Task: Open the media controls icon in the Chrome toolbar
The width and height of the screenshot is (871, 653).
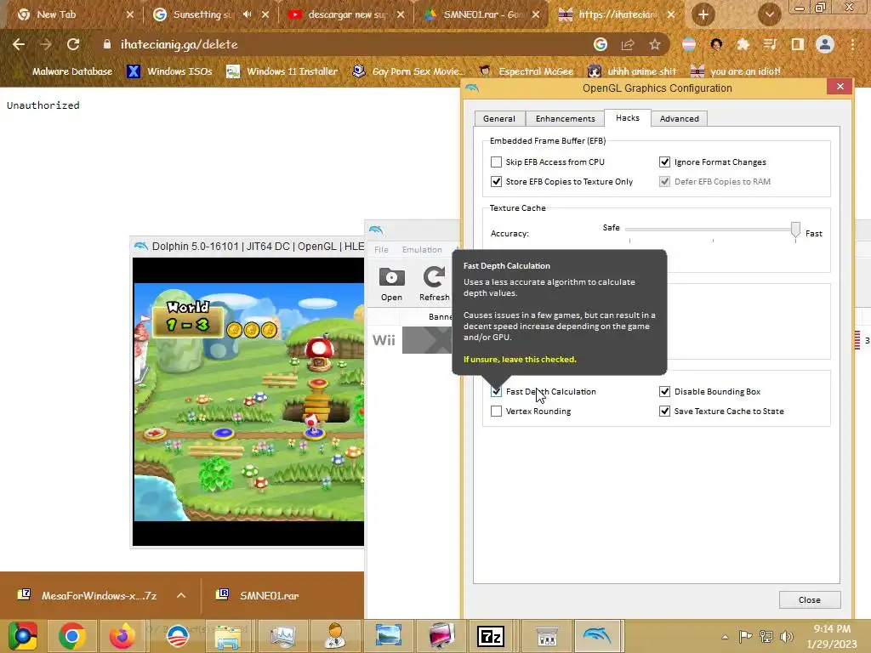Action: click(x=770, y=44)
